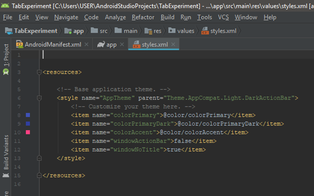Open the VCS menu
This screenshot has height=196, width=314.
pos(223,17)
